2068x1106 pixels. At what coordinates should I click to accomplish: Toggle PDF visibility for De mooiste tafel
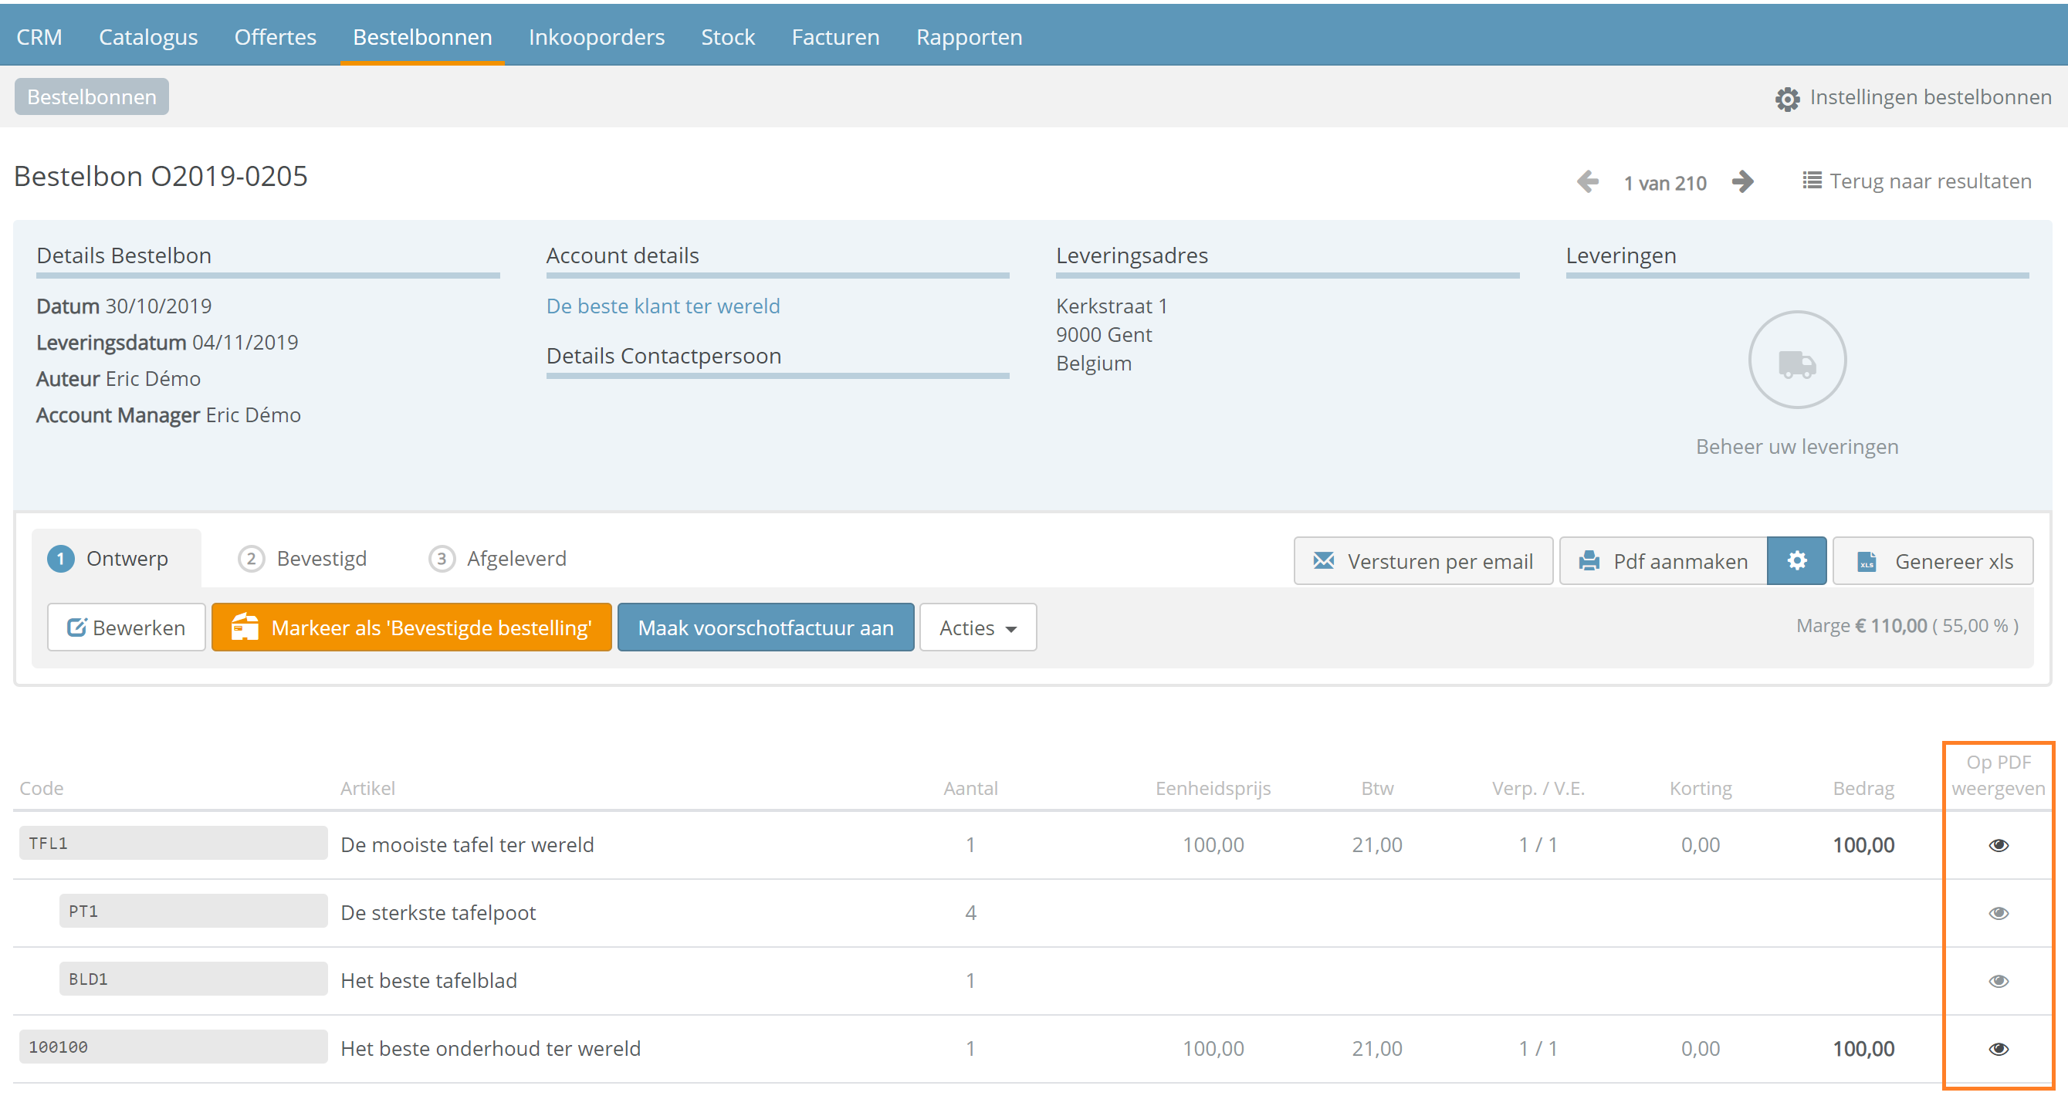point(1999,844)
